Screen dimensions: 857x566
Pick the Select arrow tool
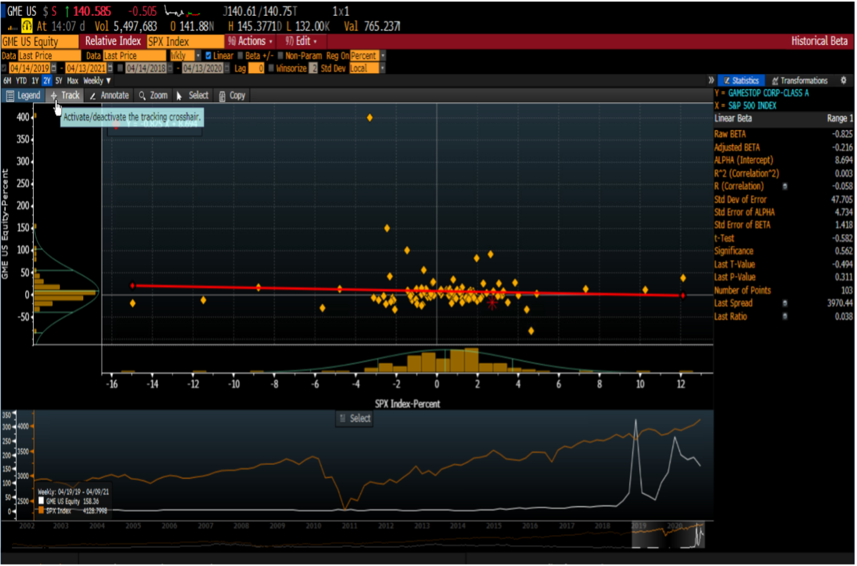(192, 95)
